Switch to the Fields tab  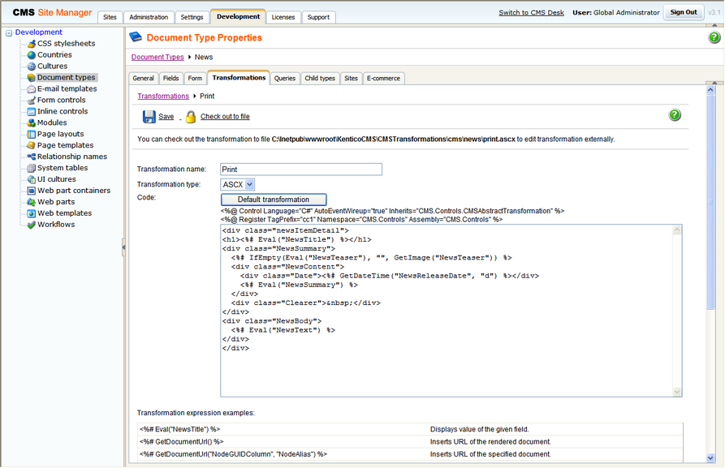(x=170, y=79)
